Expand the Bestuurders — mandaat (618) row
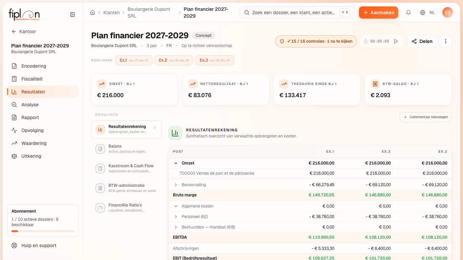The image size is (463, 260). coord(176,227)
